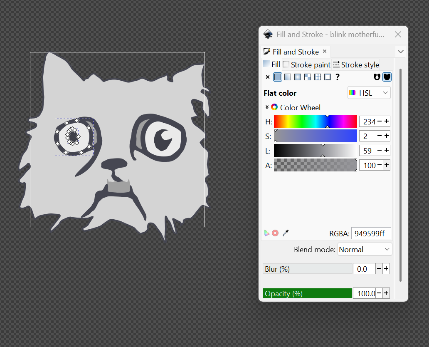
Task: Switch to the Stroke paint tab
Action: click(x=307, y=64)
